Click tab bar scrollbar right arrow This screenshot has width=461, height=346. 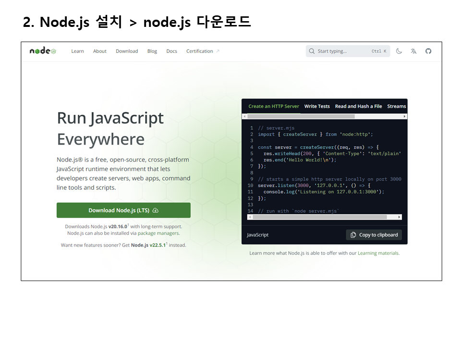point(404,116)
